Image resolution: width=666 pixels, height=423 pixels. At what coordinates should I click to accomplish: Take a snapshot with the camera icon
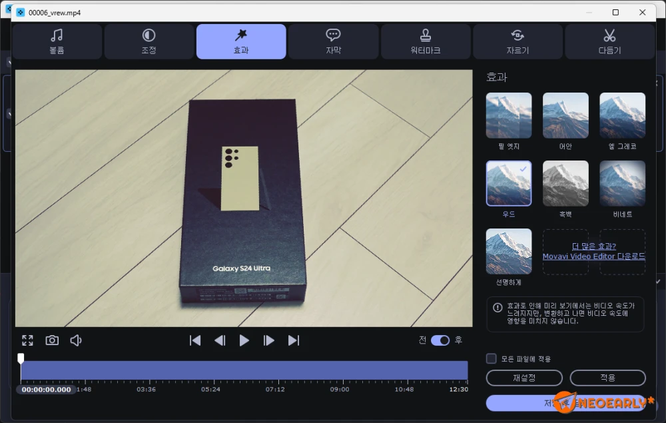52,340
